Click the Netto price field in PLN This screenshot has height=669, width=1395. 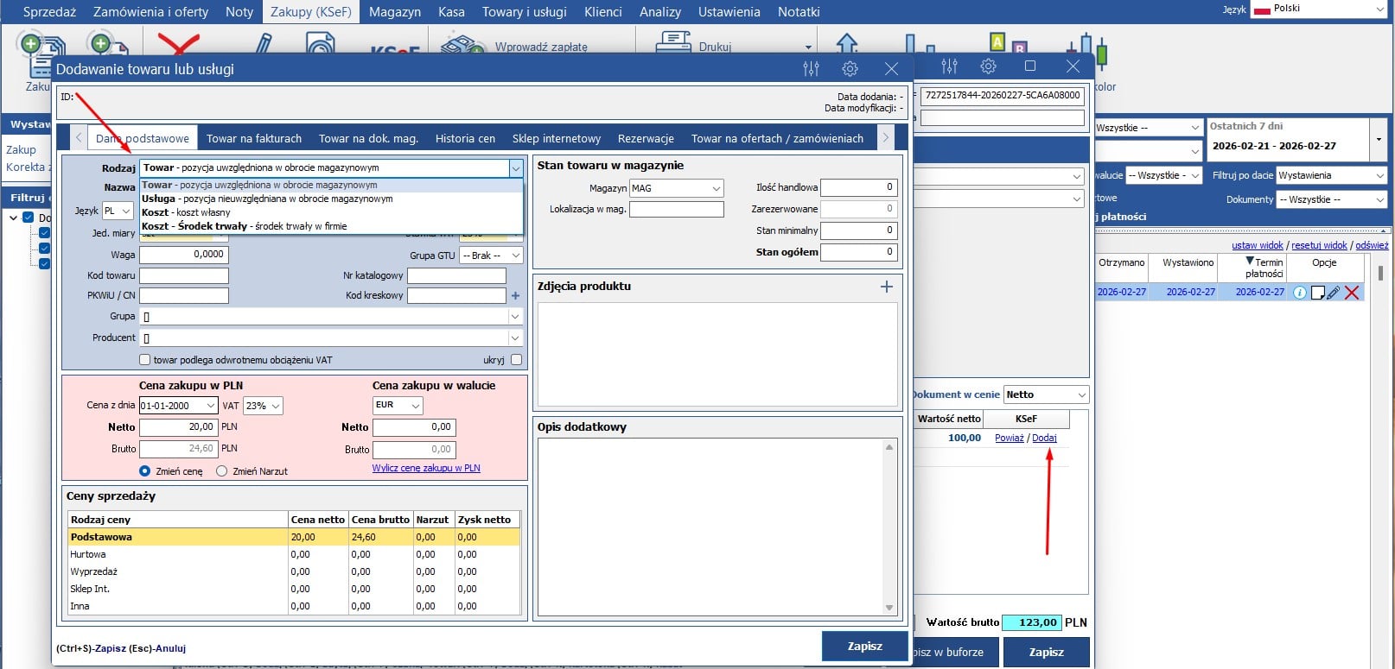[x=178, y=427]
